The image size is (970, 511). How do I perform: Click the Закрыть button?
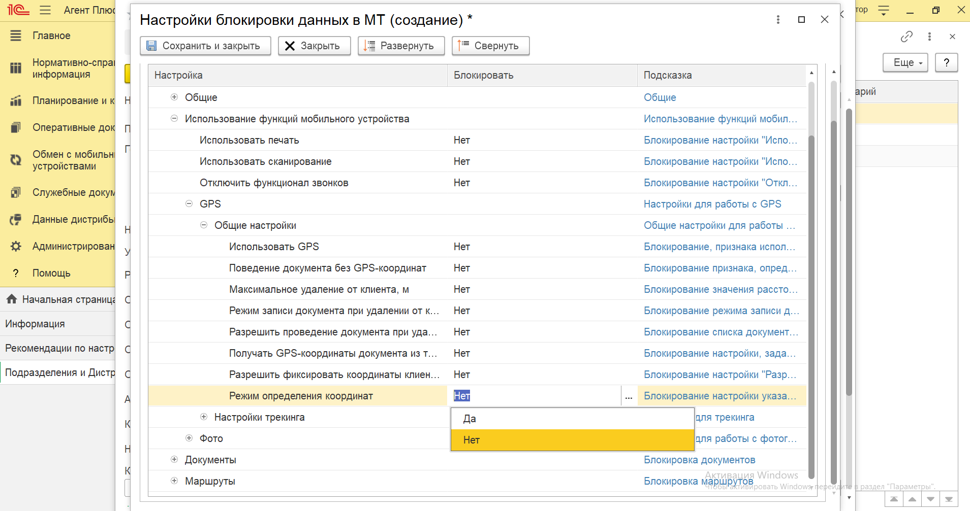(x=315, y=46)
